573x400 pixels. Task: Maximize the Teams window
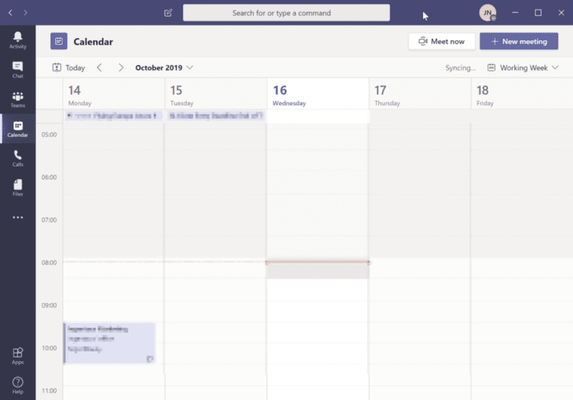click(538, 13)
